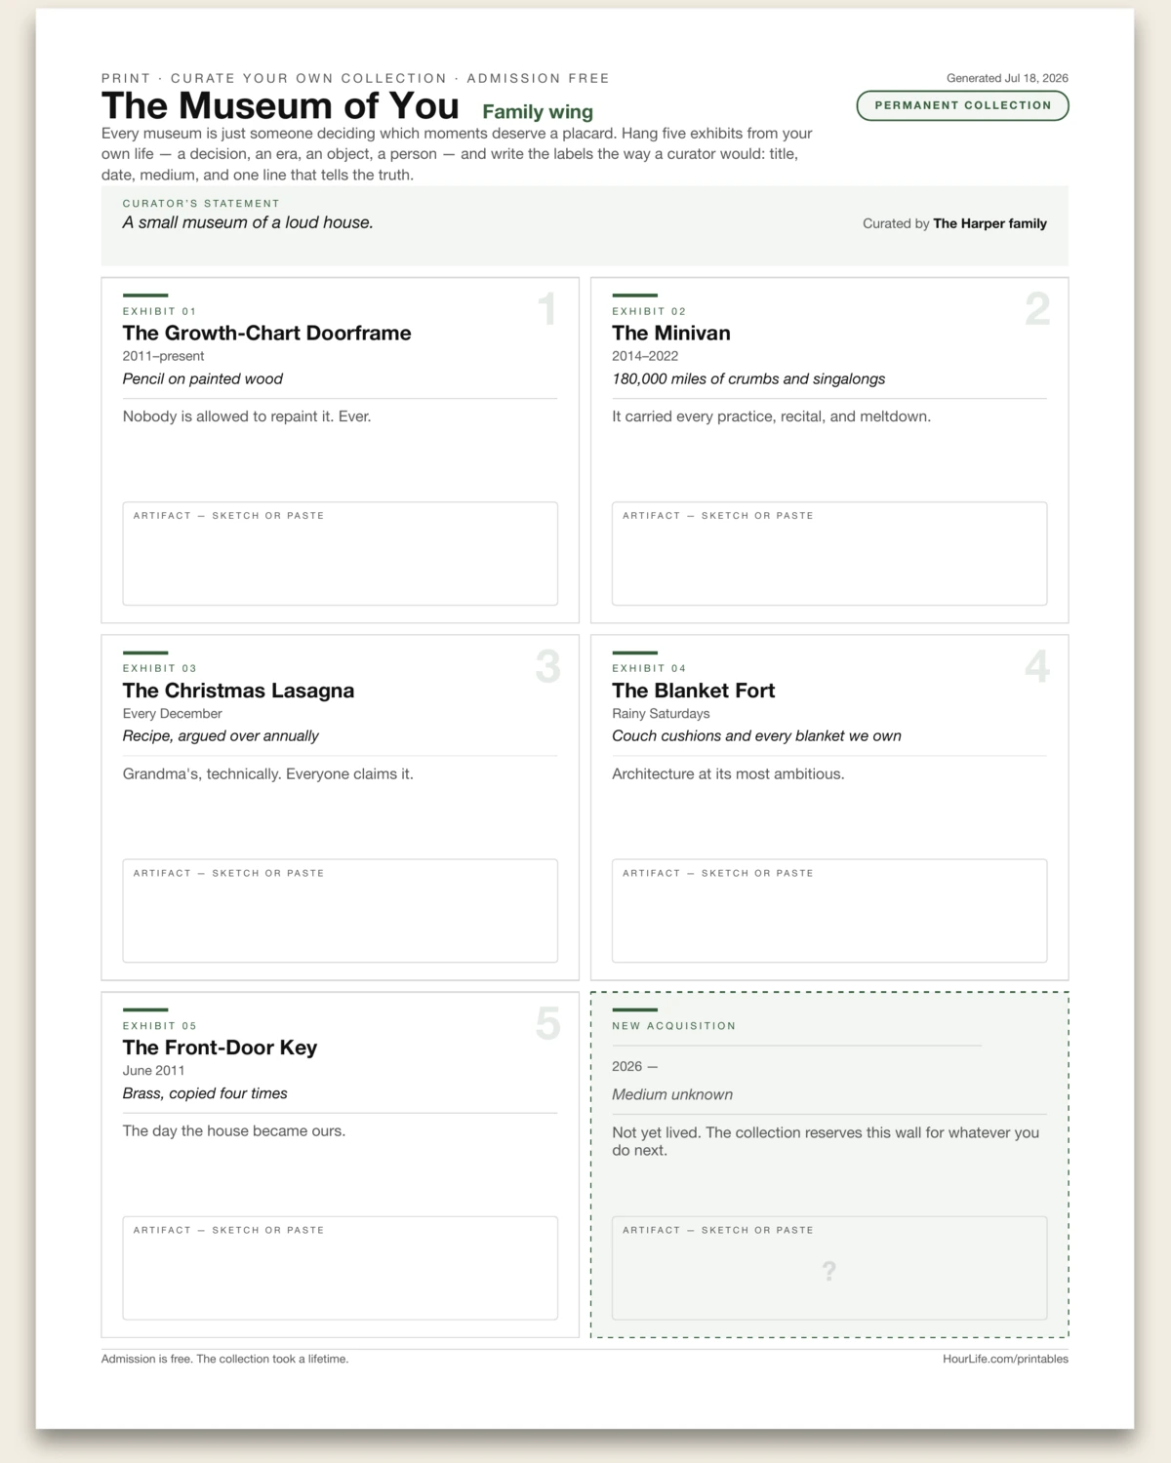Click 'The Minivan' exhibit title
The height and width of the screenshot is (1463, 1171).
point(671,333)
